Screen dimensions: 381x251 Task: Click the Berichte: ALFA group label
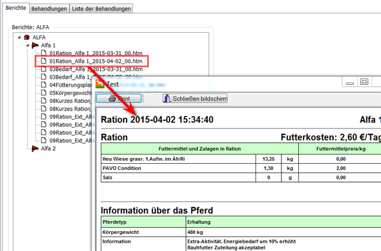(x=30, y=27)
